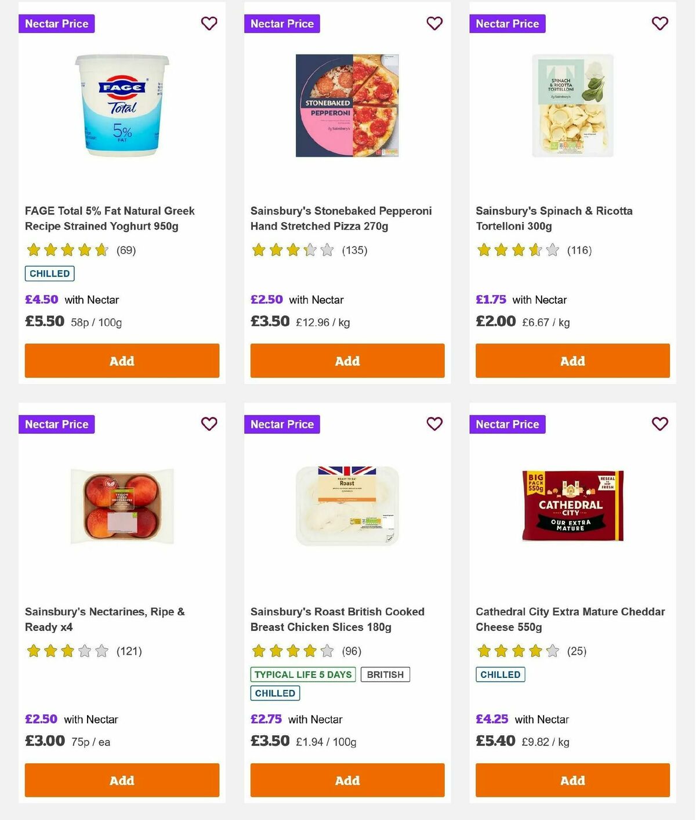Click the CHILLED tag on the Greek yoghurt
This screenshot has width=696, height=820.
(x=49, y=273)
